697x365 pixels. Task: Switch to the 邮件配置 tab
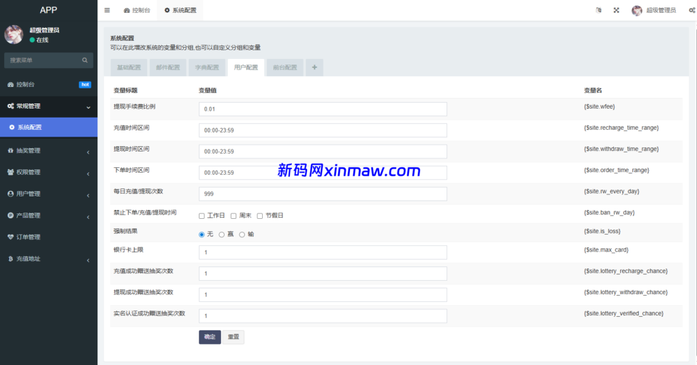(x=168, y=67)
